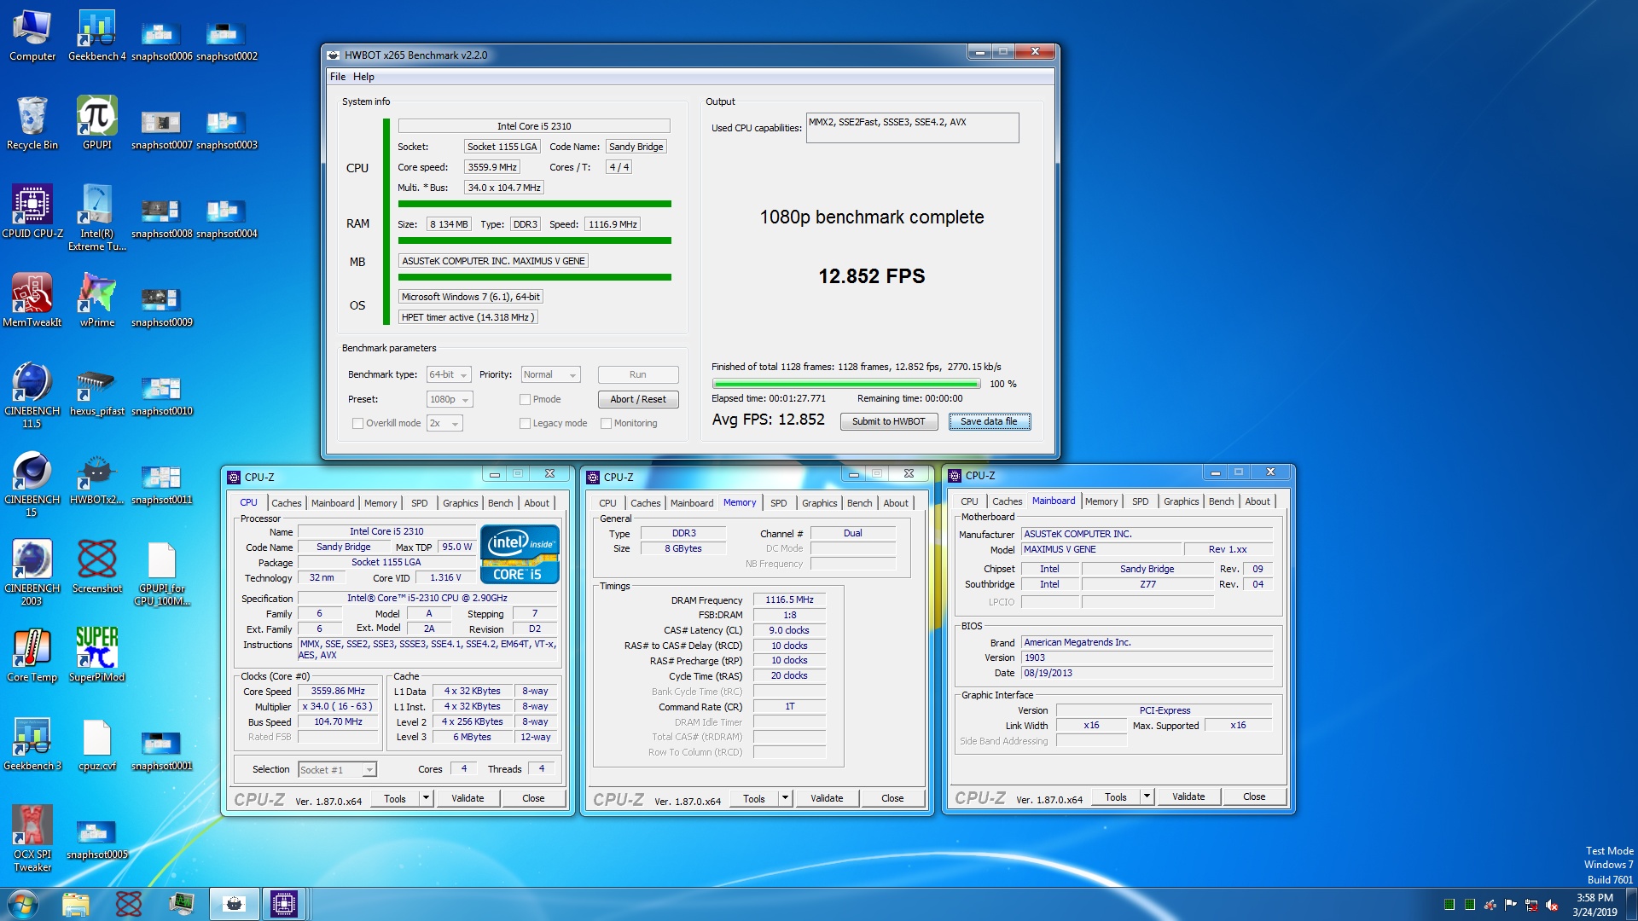Expand Tools arrow in right CPU-Z window
Screen dimensions: 1638x921
[1147, 796]
